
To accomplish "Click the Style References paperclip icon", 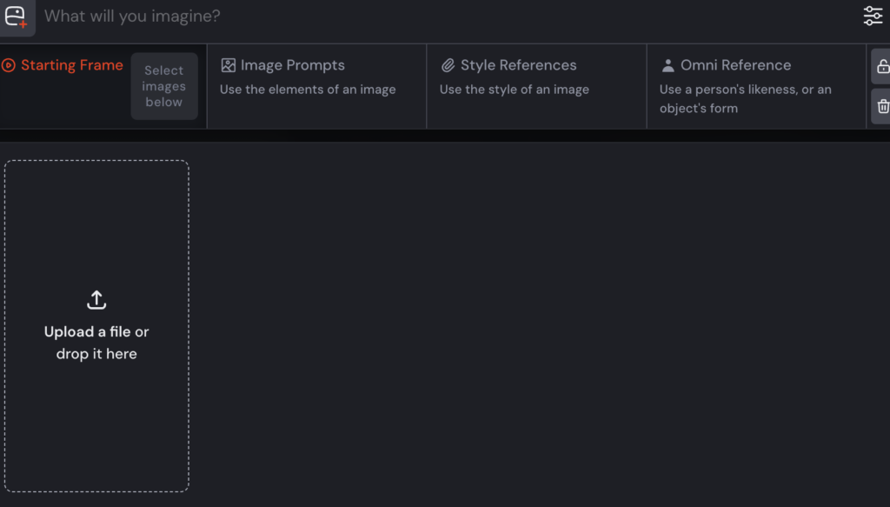I will point(448,65).
